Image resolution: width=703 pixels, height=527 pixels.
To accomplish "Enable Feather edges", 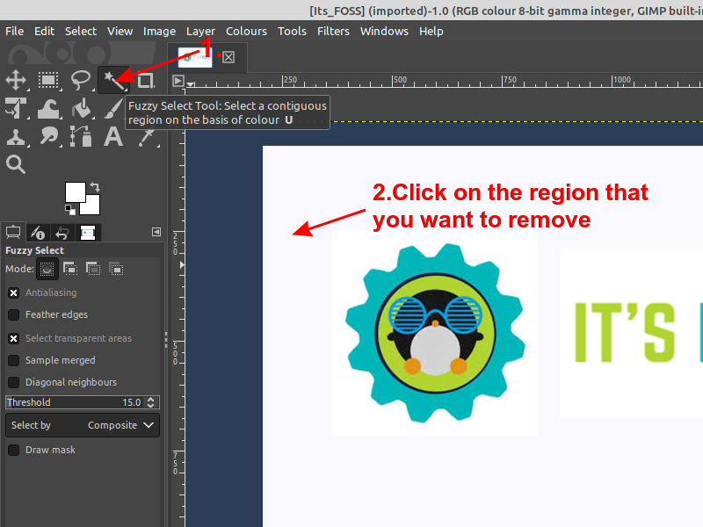I will click(x=11, y=314).
